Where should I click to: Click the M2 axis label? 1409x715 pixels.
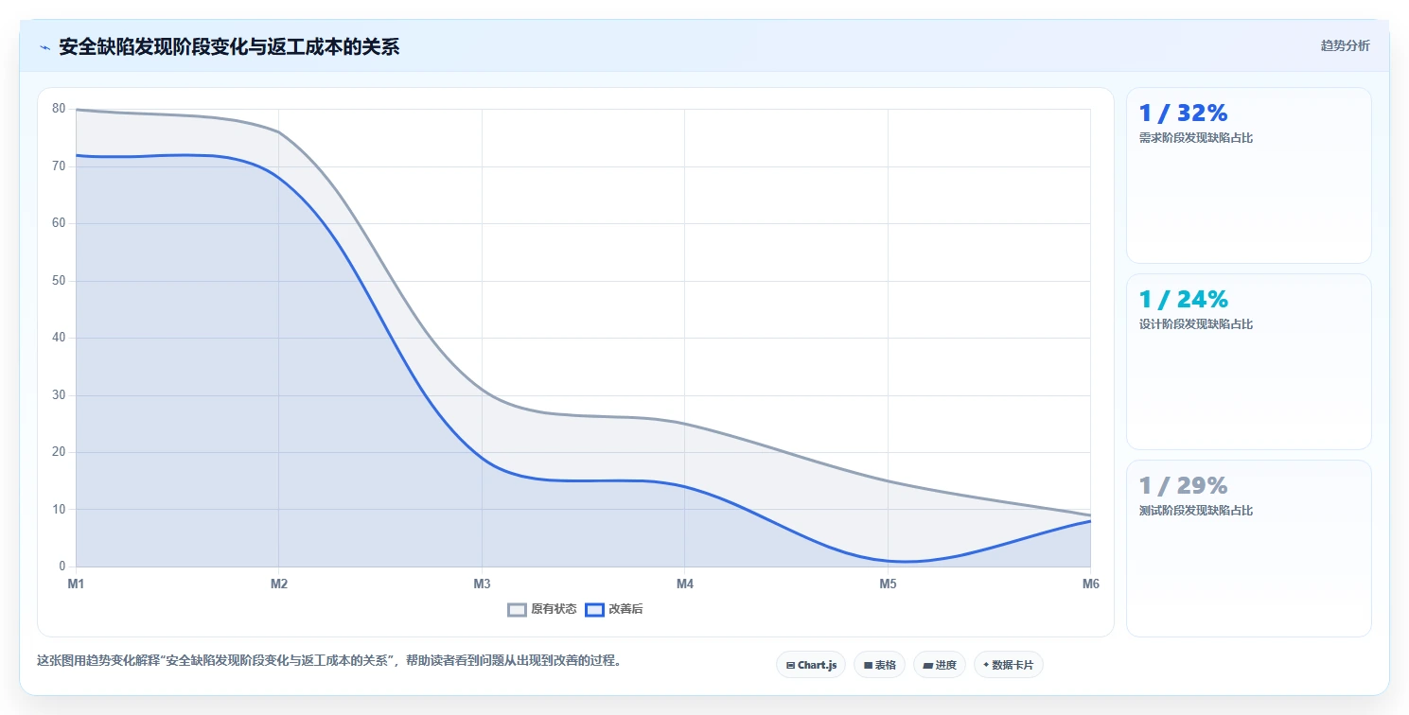(279, 584)
